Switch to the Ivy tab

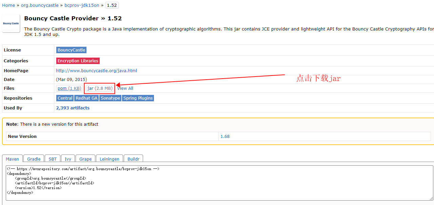tap(68, 159)
